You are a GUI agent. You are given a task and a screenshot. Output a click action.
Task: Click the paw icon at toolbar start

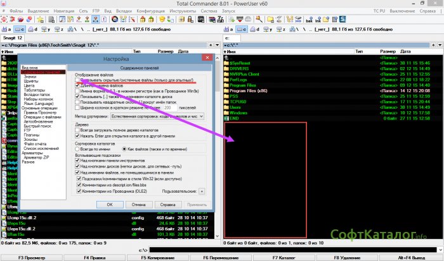[x=4, y=20]
